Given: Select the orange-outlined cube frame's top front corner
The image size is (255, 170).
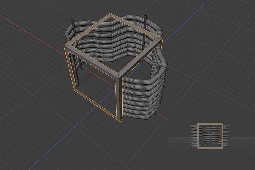Looking at the screenshot, I should point(119,77).
